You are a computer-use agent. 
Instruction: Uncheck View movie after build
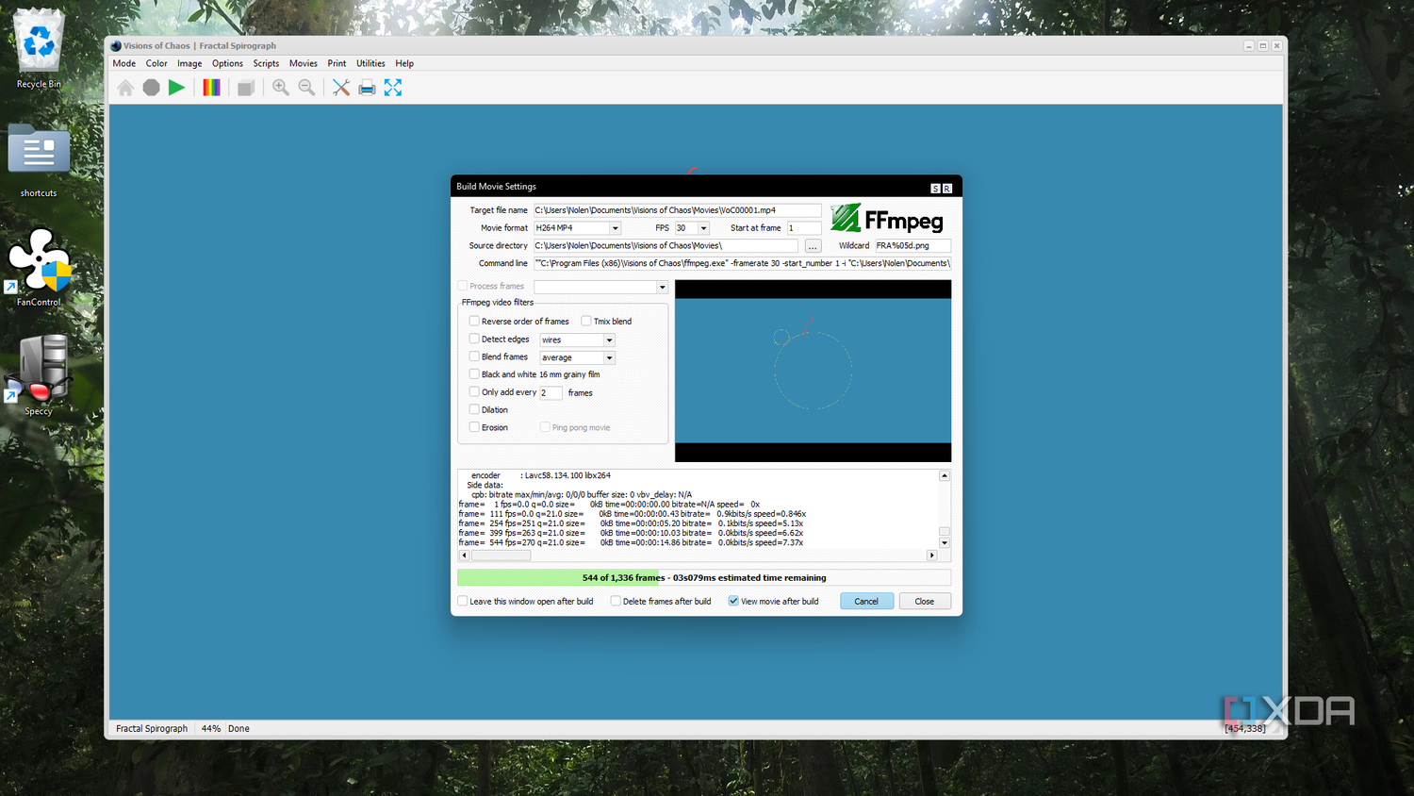click(733, 601)
